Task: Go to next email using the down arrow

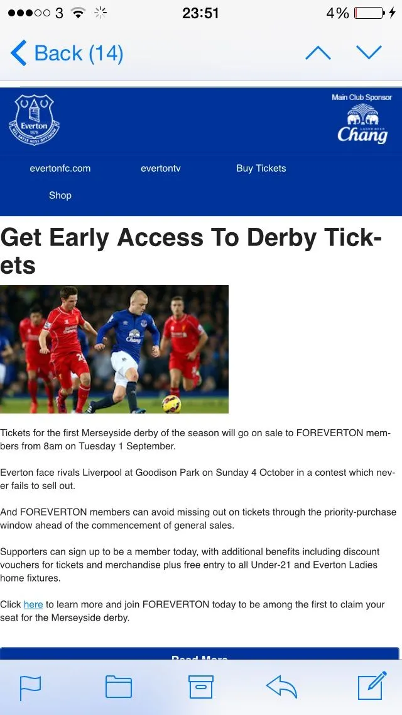Action: point(369,52)
